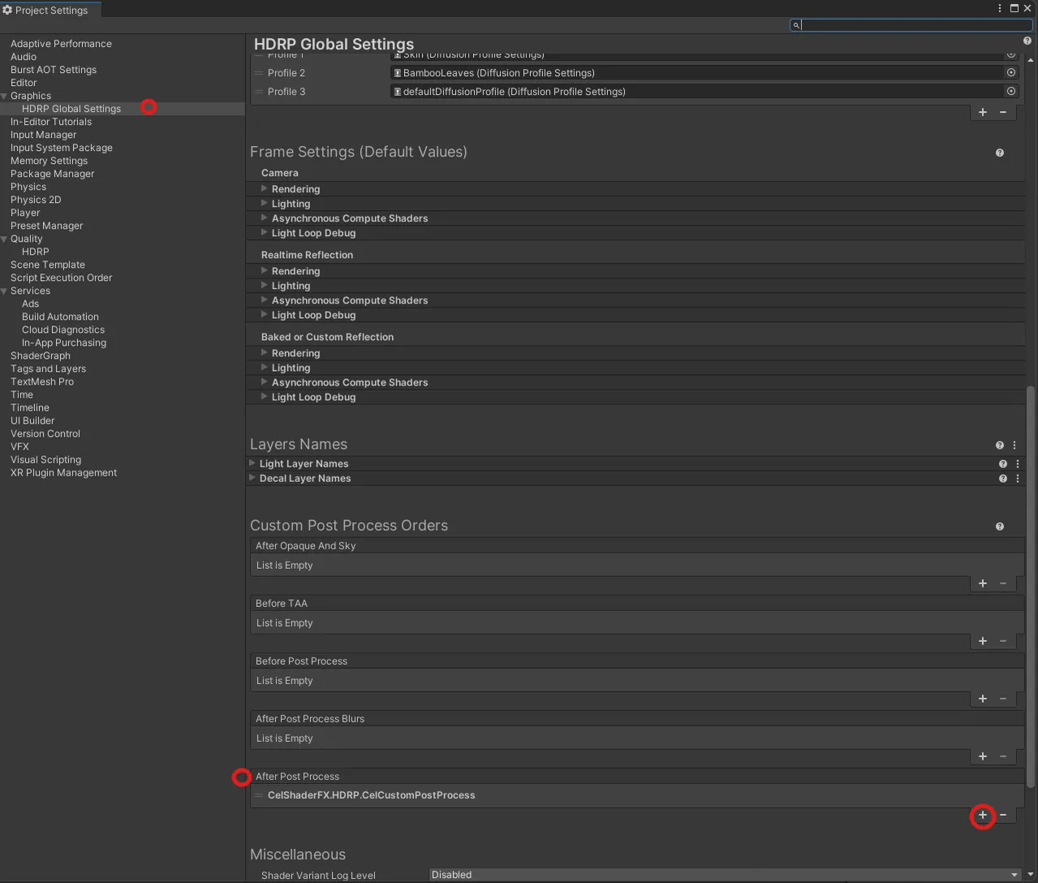Expand Rendering foldout under Camera
1038x883 pixels.
[265, 189]
